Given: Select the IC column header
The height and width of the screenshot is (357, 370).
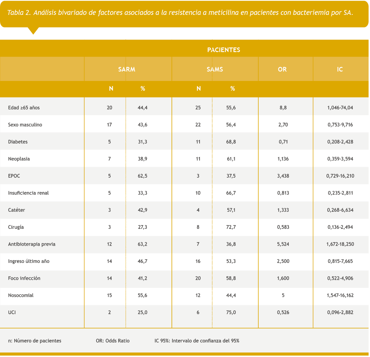Looking at the screenshot, I should (x=340, y=69).
